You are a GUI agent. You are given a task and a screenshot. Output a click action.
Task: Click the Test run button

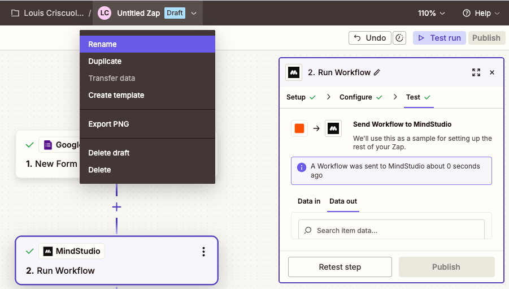coord(440,38)
